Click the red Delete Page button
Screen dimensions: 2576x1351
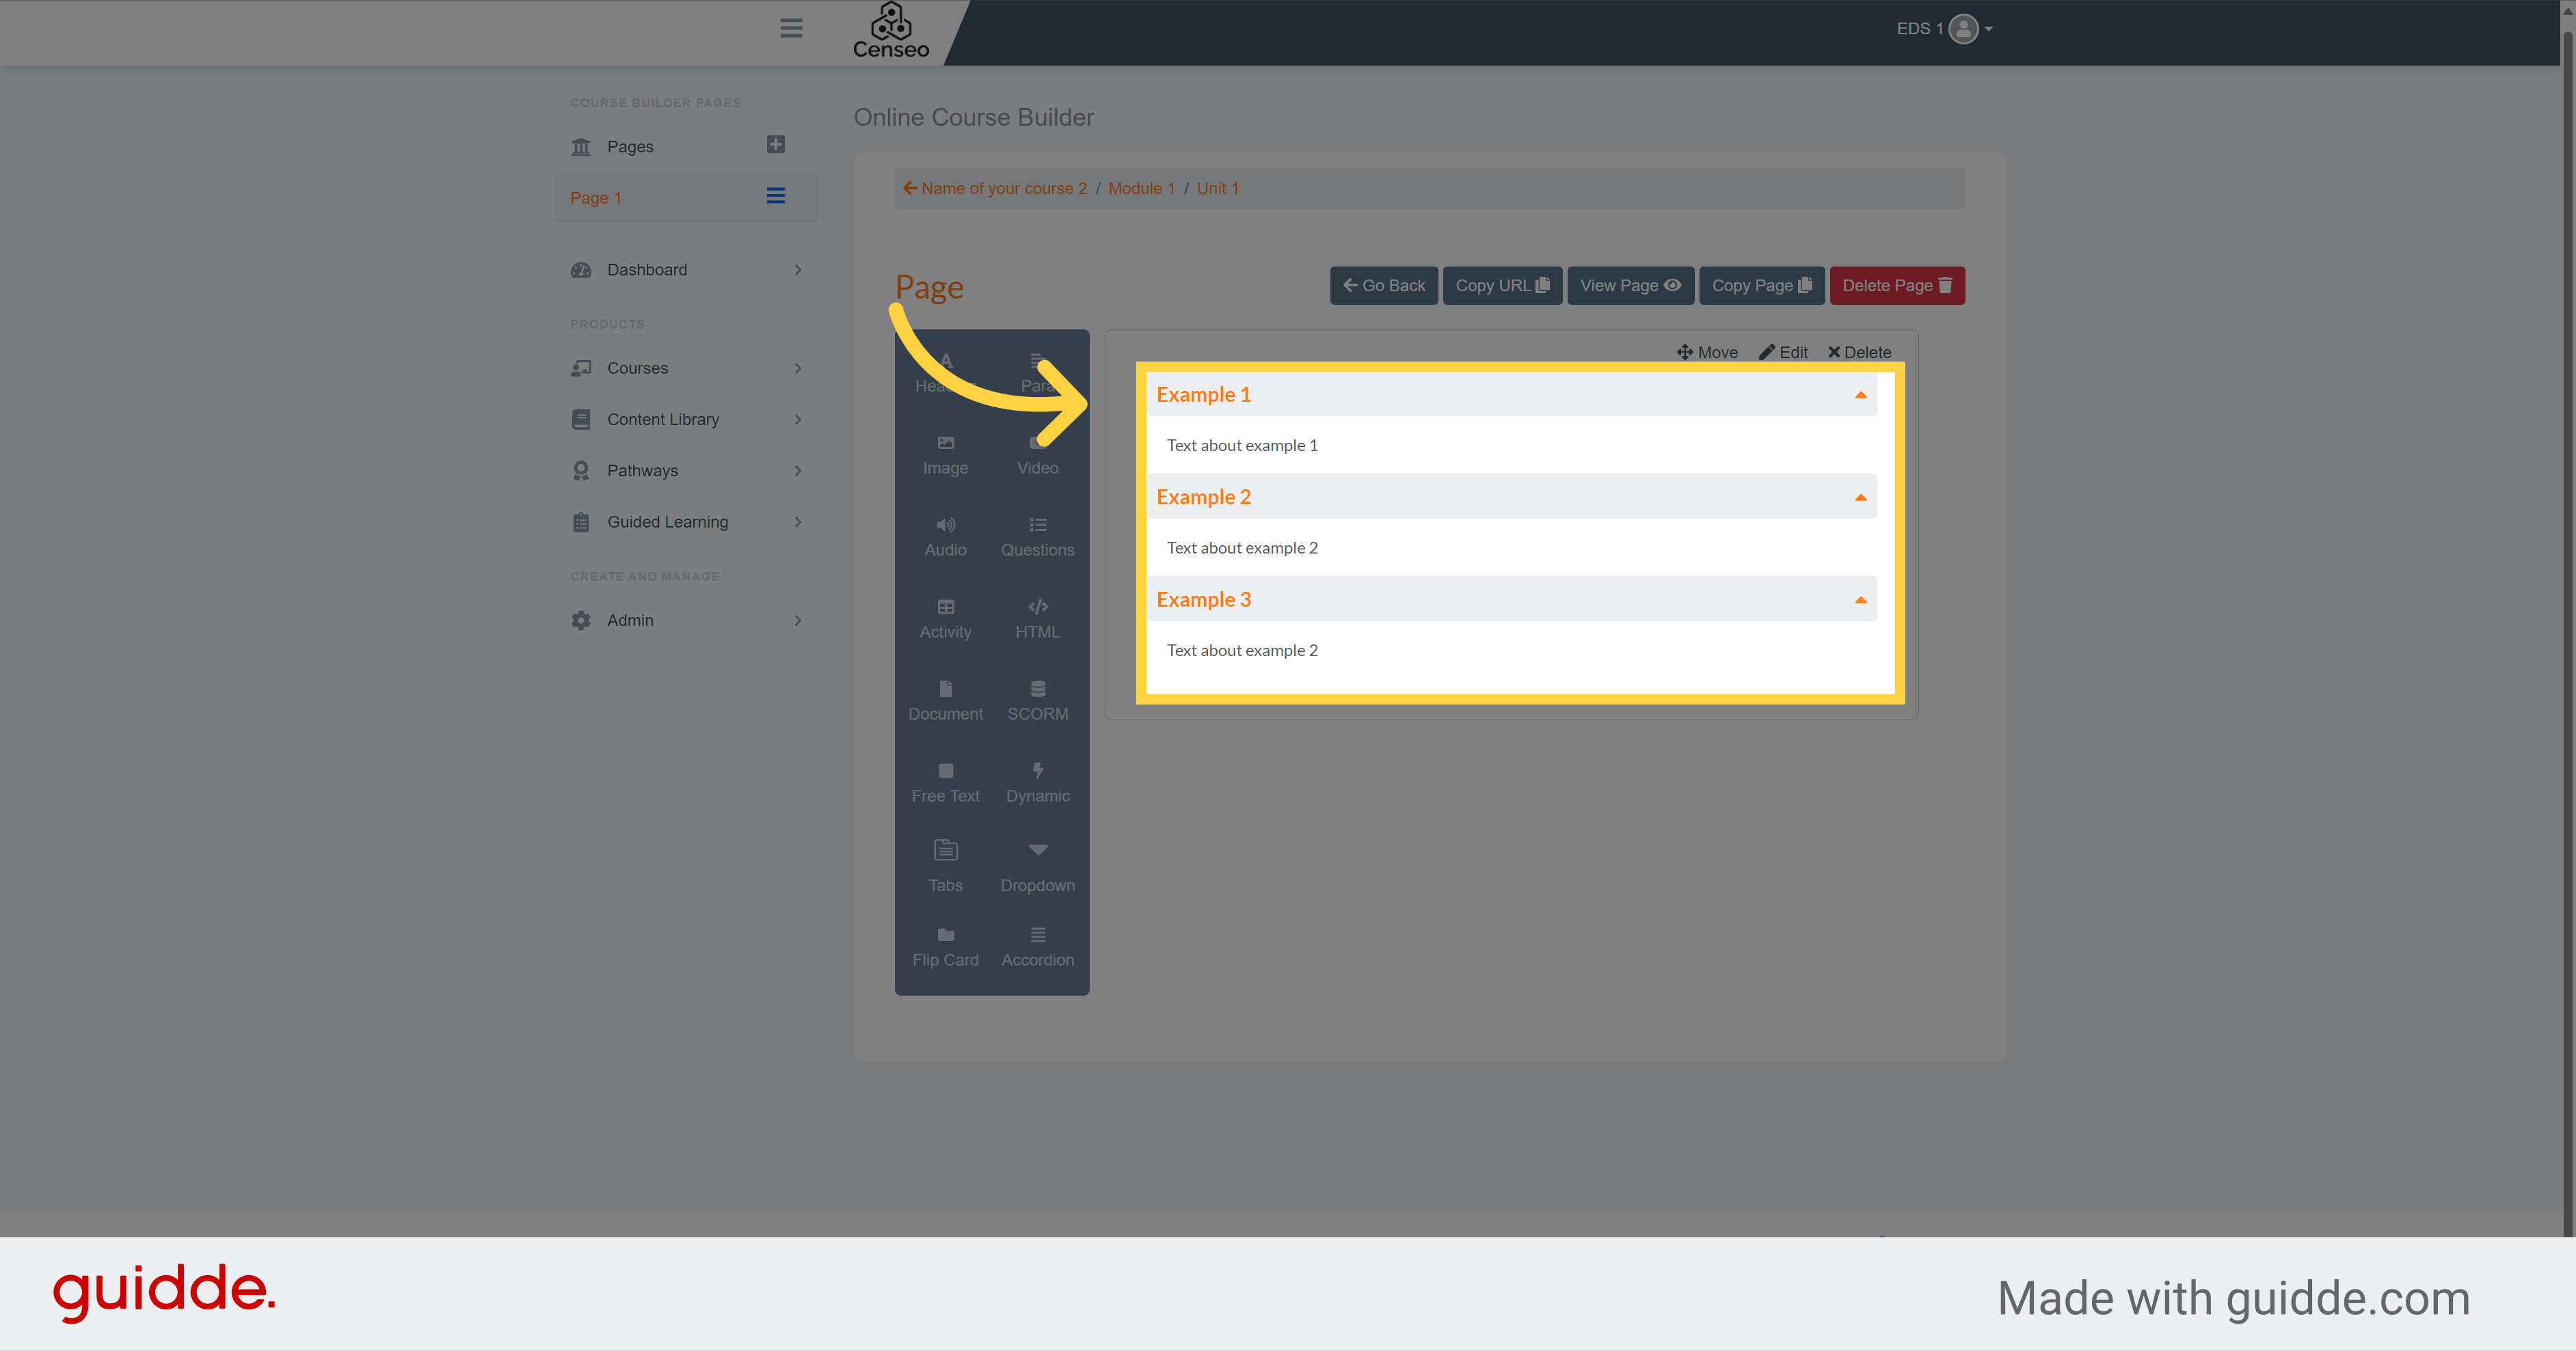(x=1897, y=286)
